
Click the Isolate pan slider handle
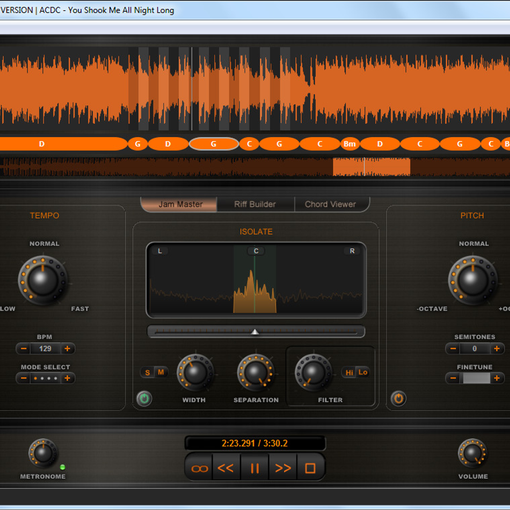pos(255,331)
